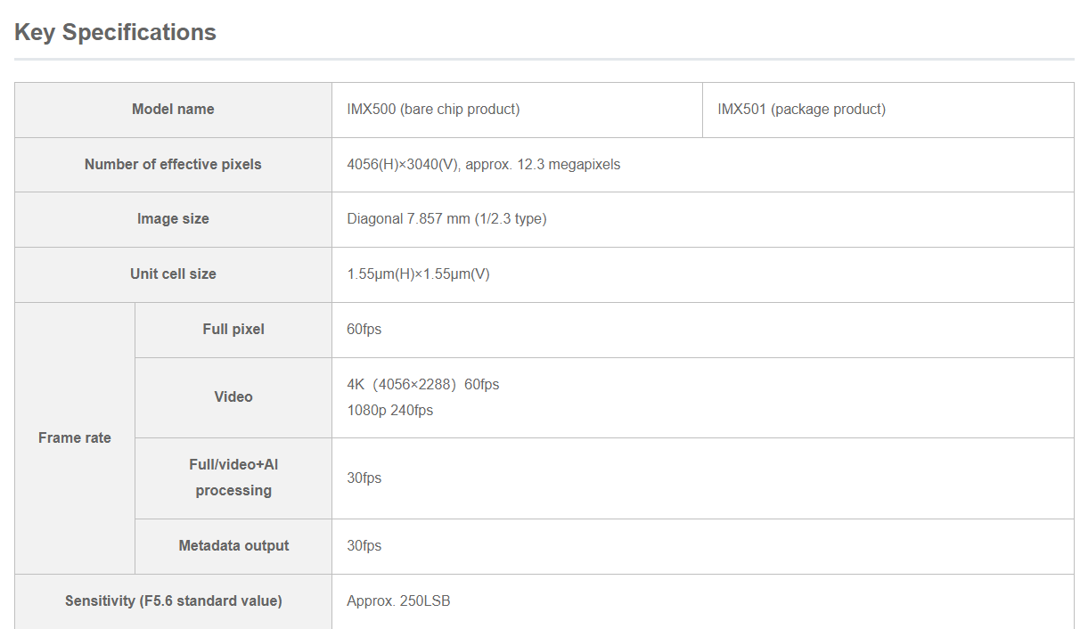Select the Image size row header

[x=173, y=219]
